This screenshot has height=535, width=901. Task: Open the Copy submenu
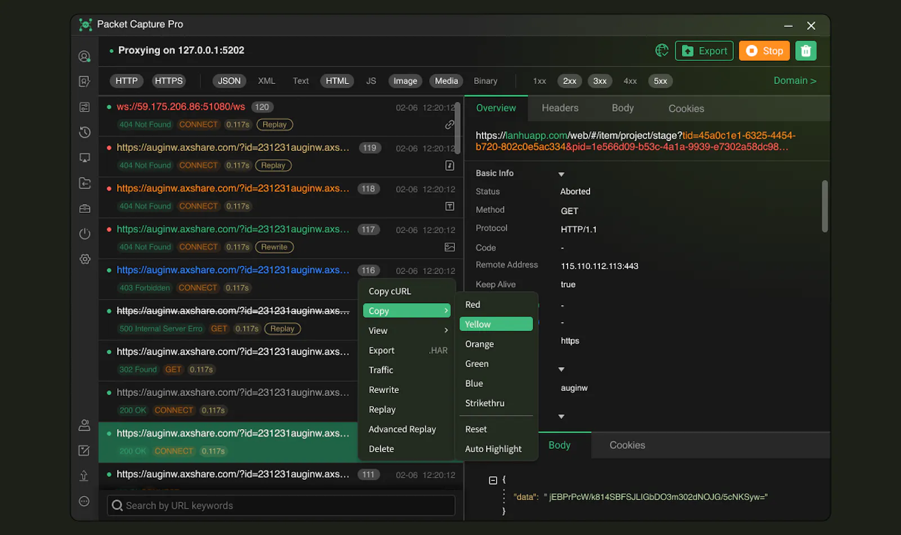coord(407,311)
